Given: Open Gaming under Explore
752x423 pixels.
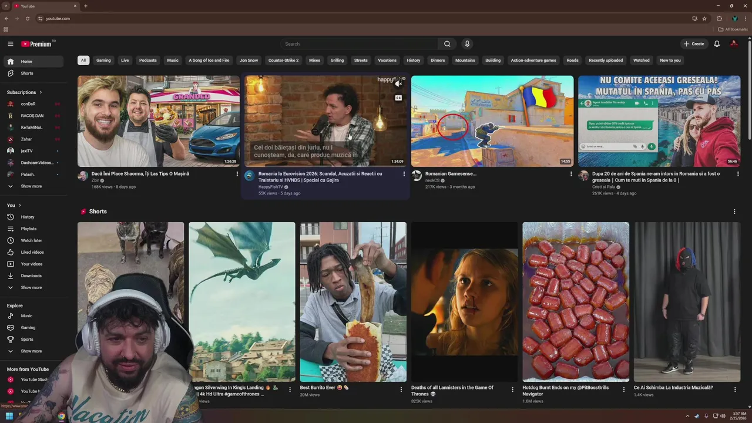Looking at the screenshot, I should 33,328.
